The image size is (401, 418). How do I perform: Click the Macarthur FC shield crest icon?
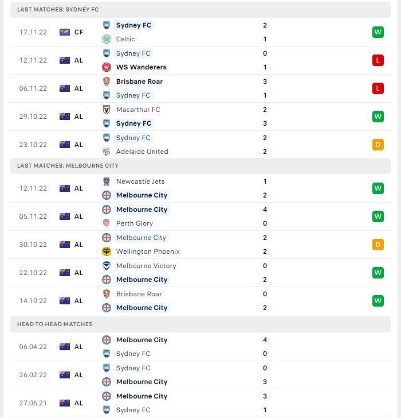click(x=107, y=110)
